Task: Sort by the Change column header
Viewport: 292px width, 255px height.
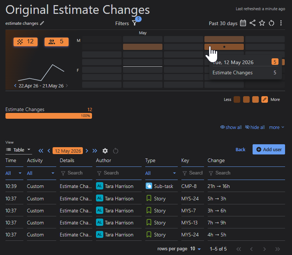Action: (216, 160)
